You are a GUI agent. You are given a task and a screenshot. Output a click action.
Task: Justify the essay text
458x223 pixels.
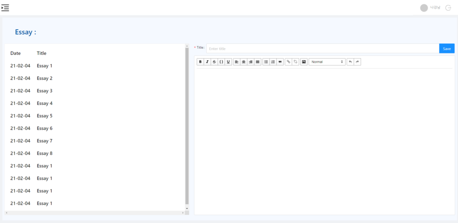click(258, 62)
